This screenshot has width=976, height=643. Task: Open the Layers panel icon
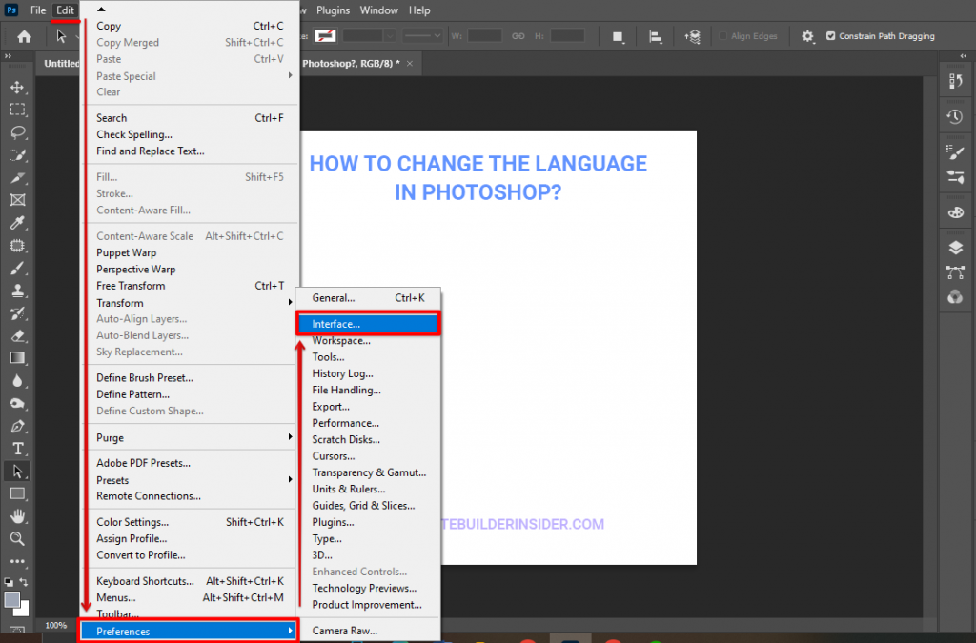point(955,248)
